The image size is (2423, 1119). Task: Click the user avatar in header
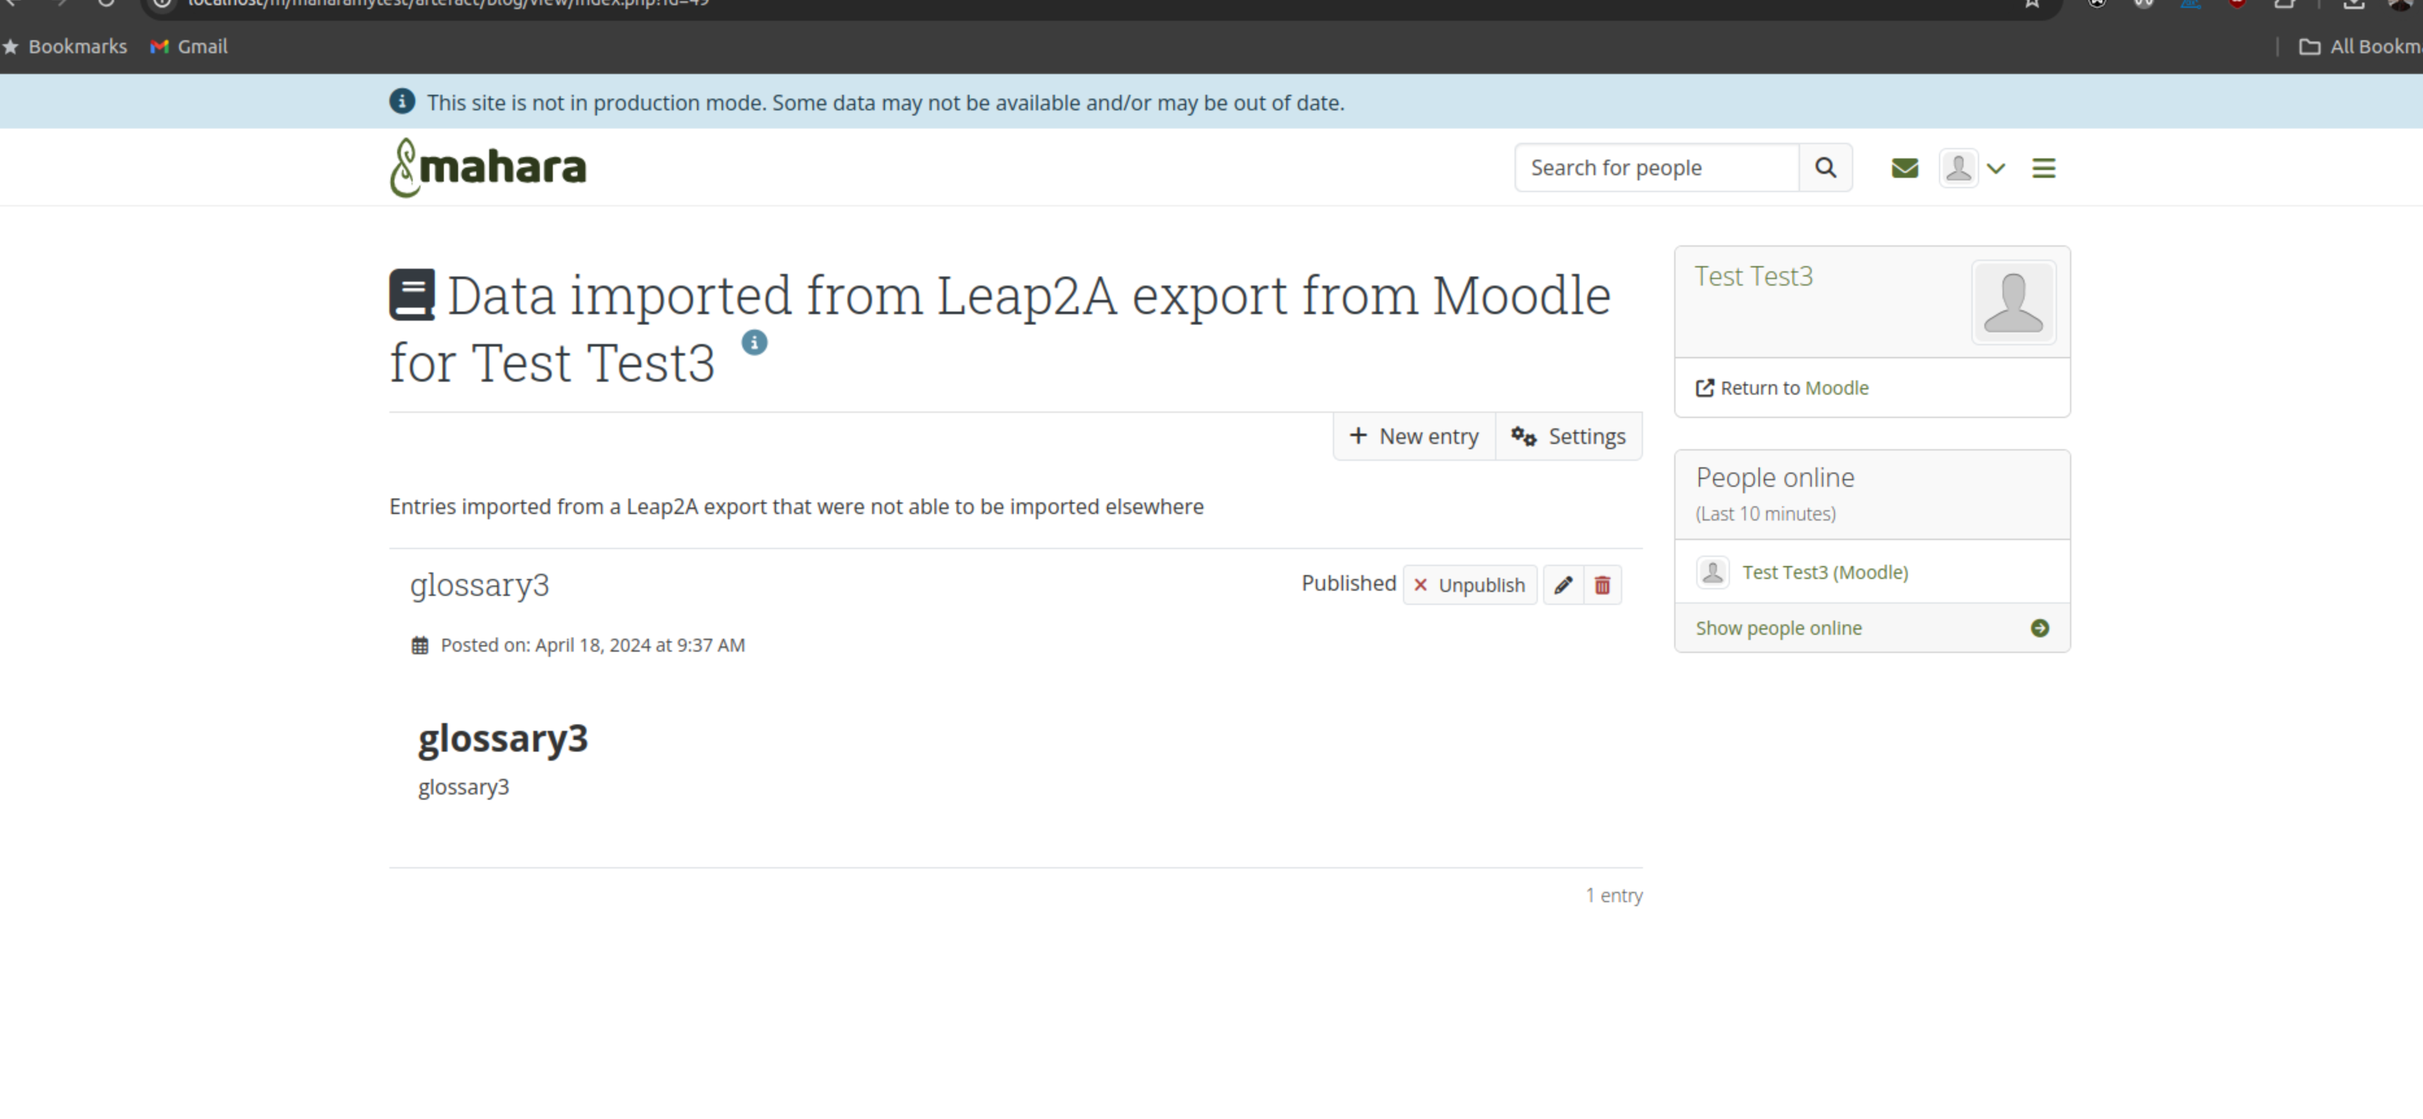(x=1958, y=169)
